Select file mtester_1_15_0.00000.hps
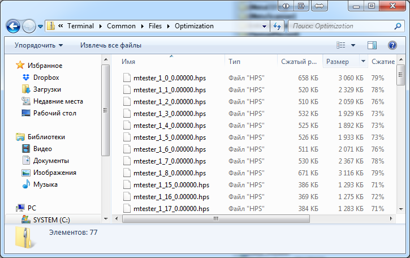Image resolution: width=410 pixels, height=258 pixels. click(x=171, y=185)
